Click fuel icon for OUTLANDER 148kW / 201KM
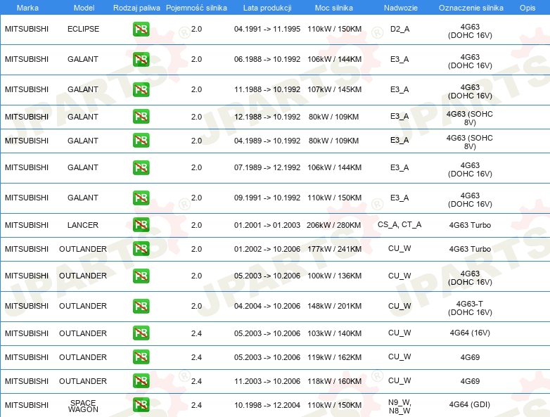This screenshot has height=417, width=550. 141,306
